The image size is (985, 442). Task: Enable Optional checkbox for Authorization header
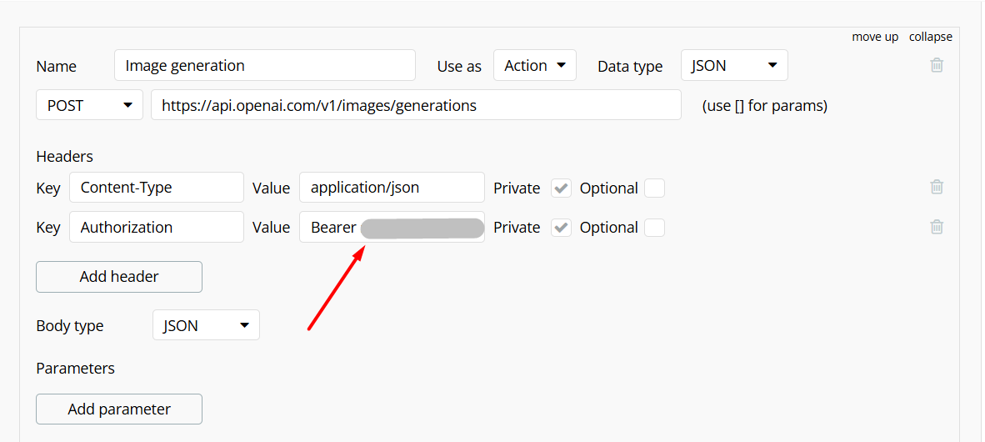pyautogui.click(x=654, y=227)
